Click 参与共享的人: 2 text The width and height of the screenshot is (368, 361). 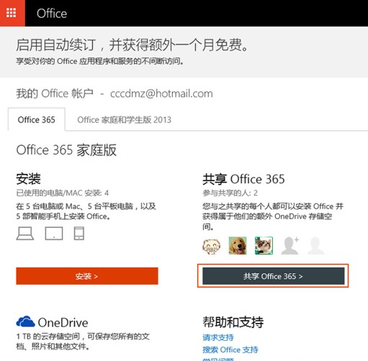(230, 193)
